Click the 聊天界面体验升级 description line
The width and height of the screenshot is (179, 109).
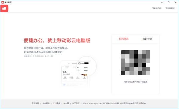point(46,48)
